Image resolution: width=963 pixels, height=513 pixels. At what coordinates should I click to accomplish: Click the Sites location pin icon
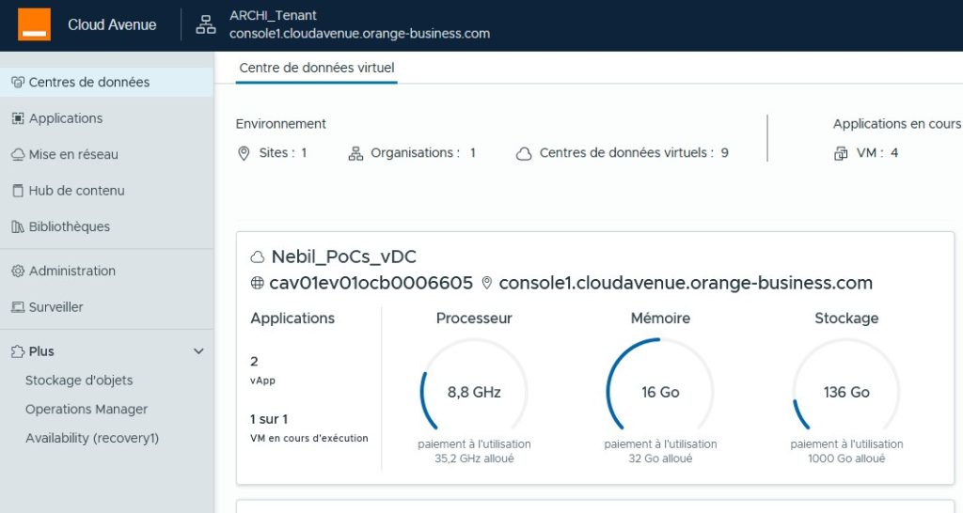244,153
